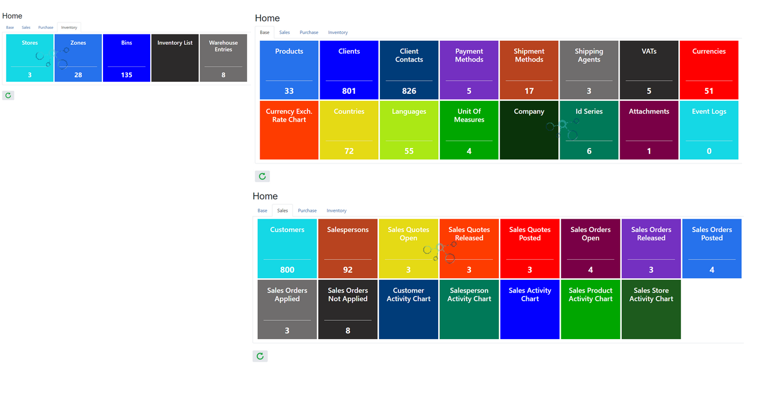
Task: Open the Products tile
Action: tap(289, 70)
